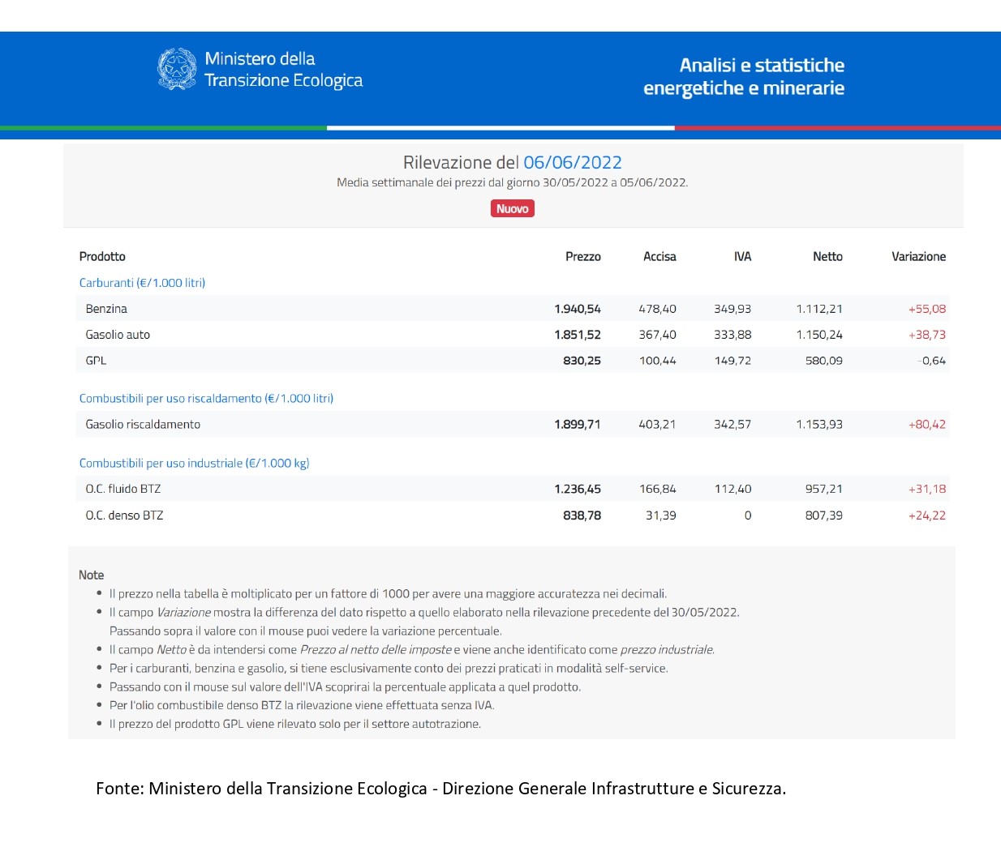Click O.C. fluido BTZ price 1.236,45

click(x=578, y=489)
